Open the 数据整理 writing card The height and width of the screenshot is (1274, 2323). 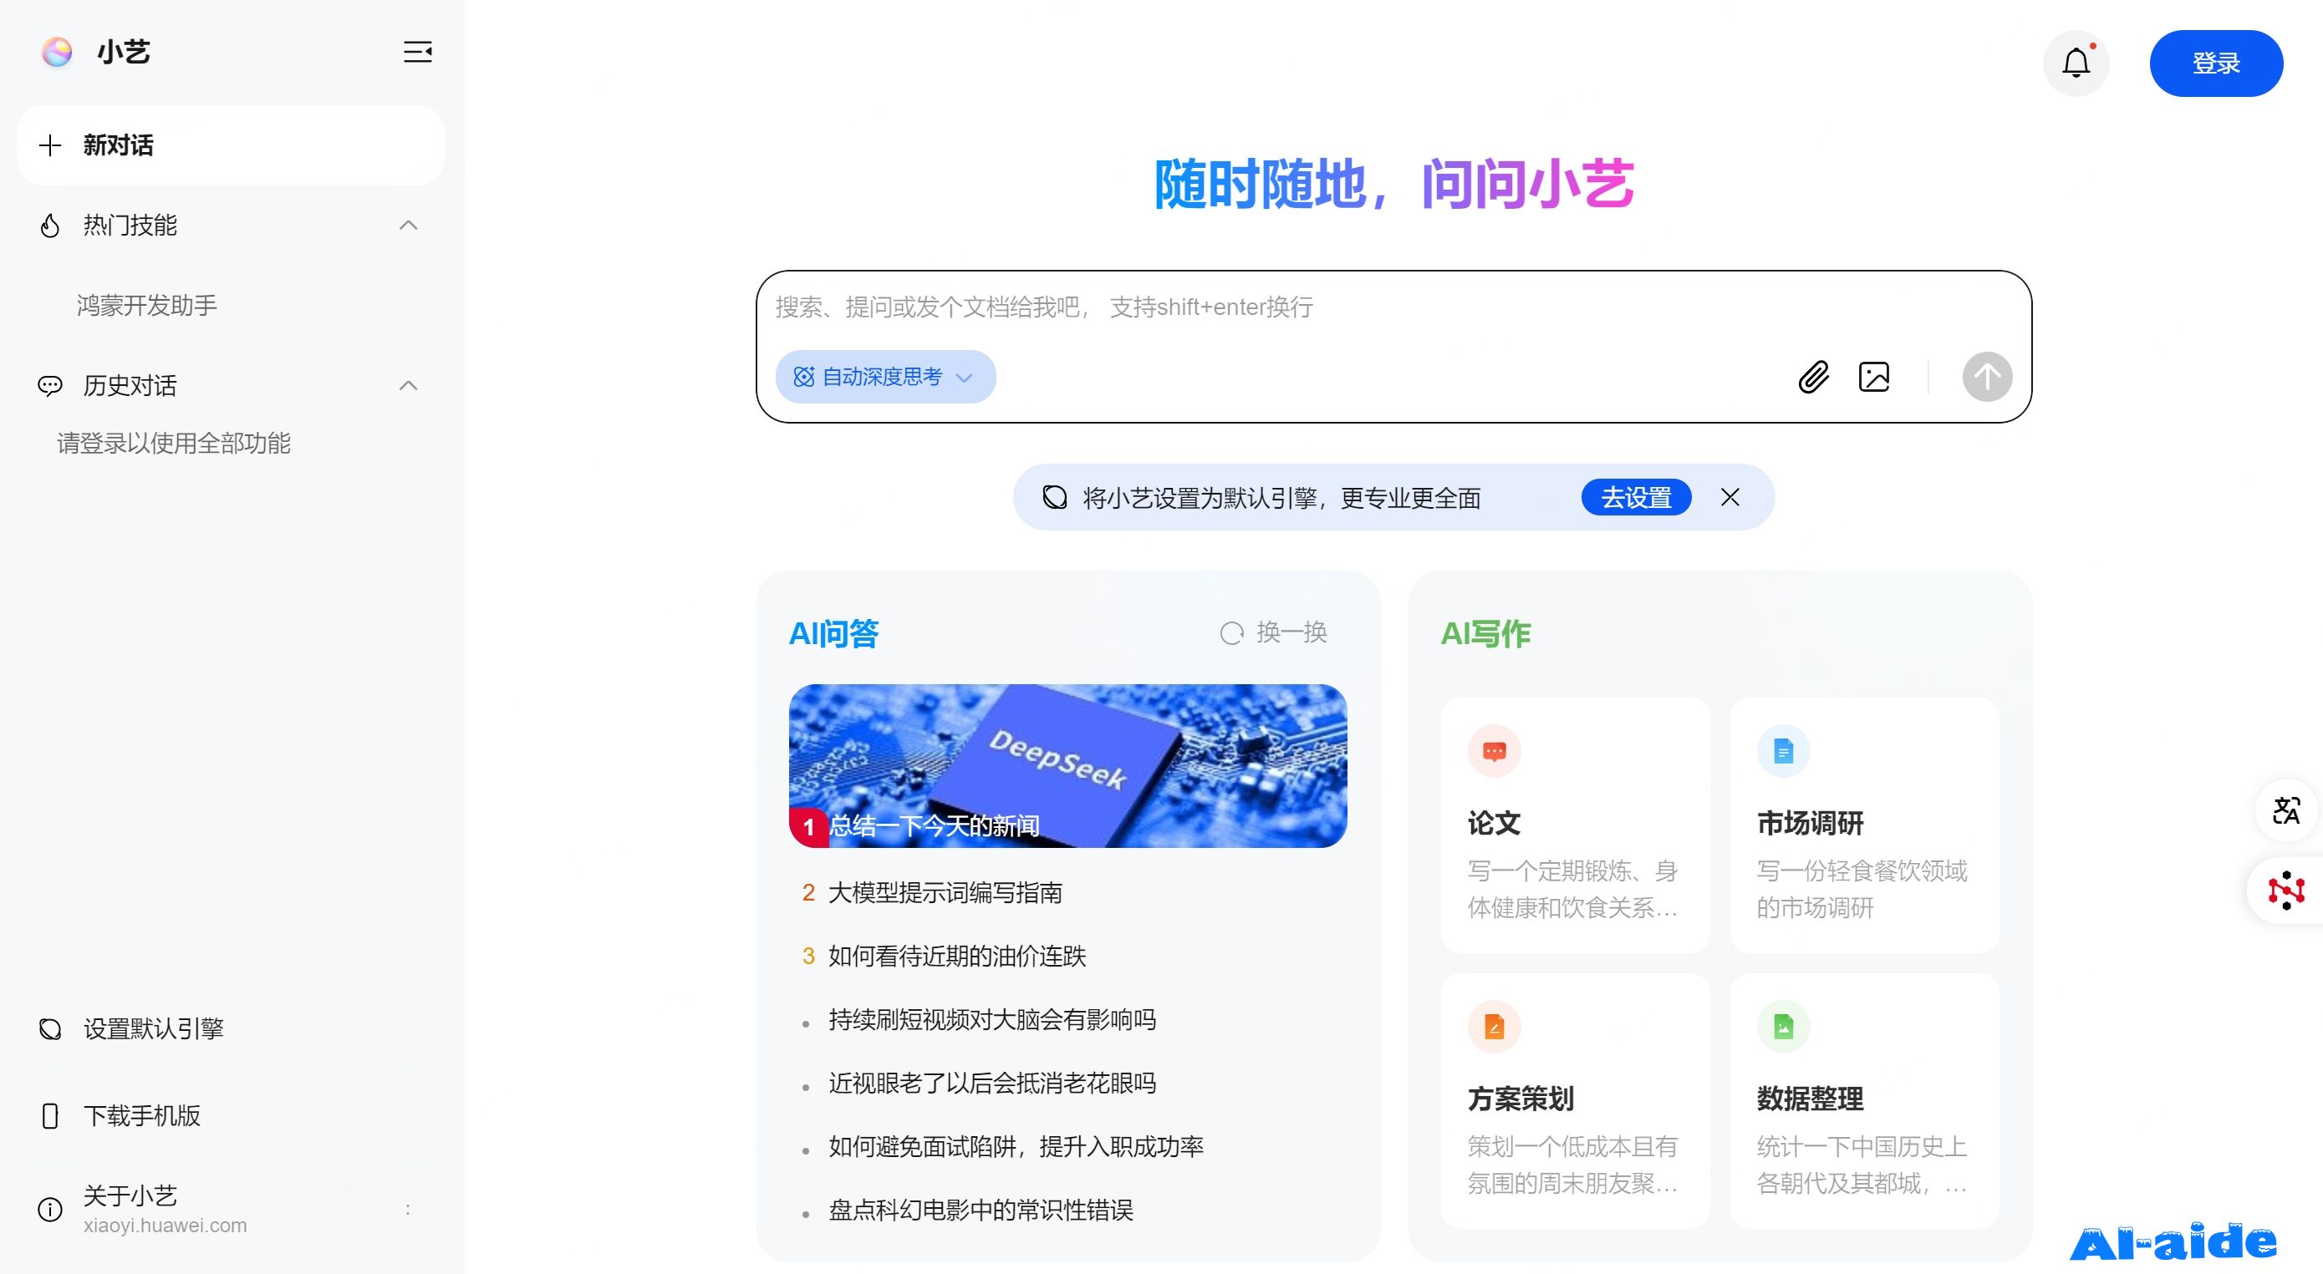point(1864,1101)
